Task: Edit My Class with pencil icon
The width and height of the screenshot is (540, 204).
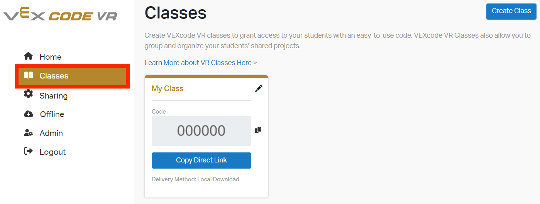Action: click(x=259, y=89)
